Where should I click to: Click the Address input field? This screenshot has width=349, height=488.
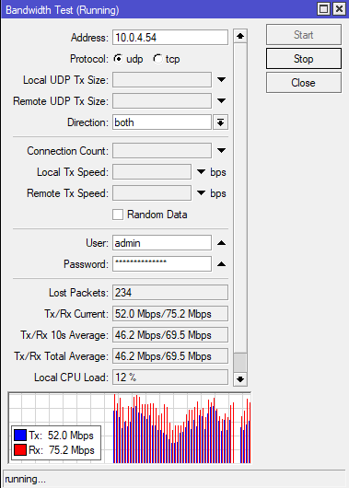click(x=170, y=38)
